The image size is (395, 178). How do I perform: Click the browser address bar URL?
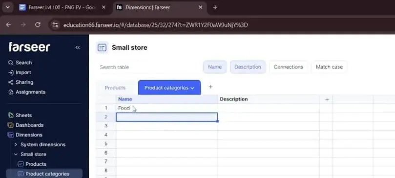pyautogui.click(x=155, y=25)
